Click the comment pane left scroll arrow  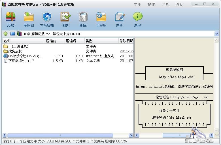coord(137,135)
